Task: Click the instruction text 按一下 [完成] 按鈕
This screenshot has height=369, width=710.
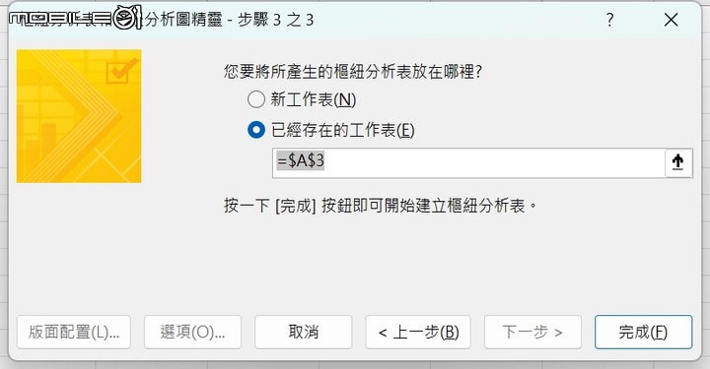Action: [x=288, y=206]
